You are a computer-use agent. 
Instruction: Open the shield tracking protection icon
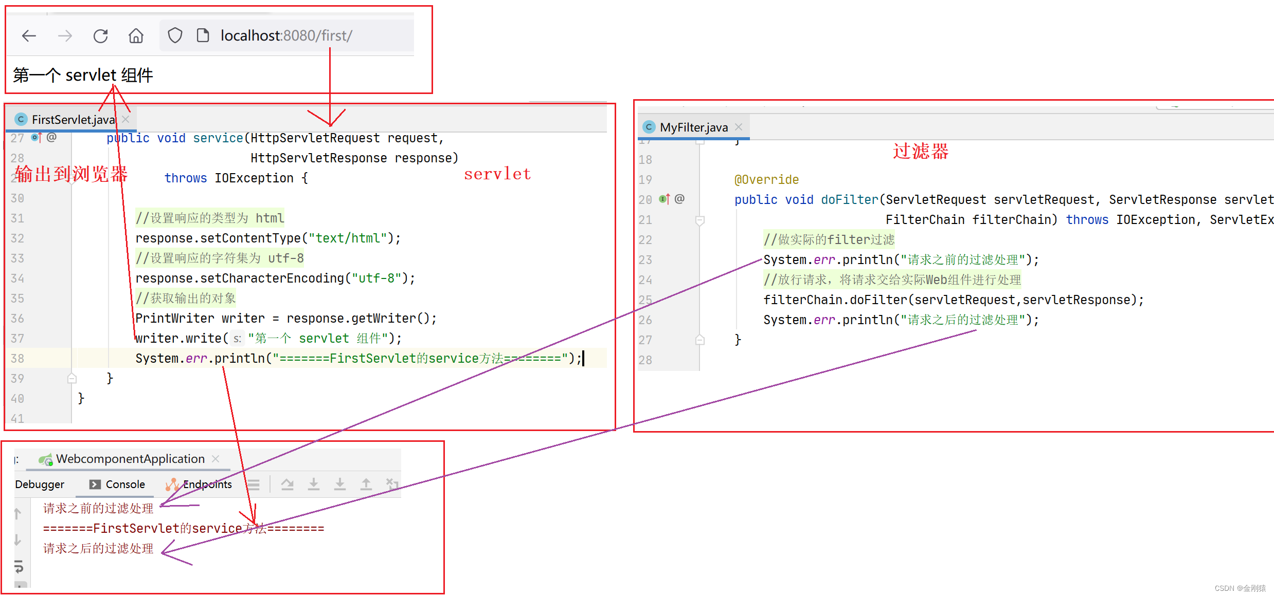(x=175, y=35)
